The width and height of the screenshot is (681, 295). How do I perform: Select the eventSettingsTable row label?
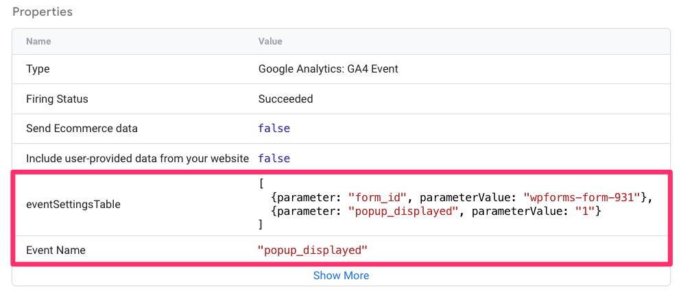(x=73, y=204)
